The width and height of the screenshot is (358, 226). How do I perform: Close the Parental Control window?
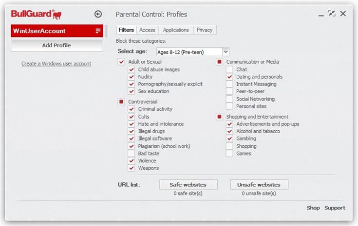343,14
